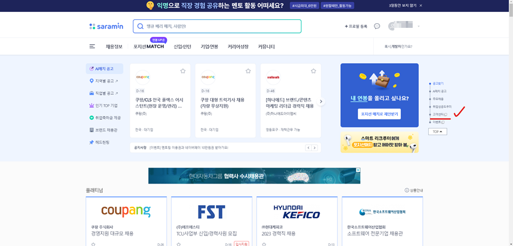This screenshot has height=246, width=513.
Task: Open 직업별 공고 with briefcase icon
Action: (x=104, y=93)
